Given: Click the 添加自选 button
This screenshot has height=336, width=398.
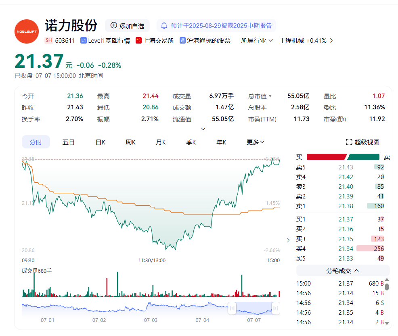Looking at the screenshot, I should (x=128, y=25).
